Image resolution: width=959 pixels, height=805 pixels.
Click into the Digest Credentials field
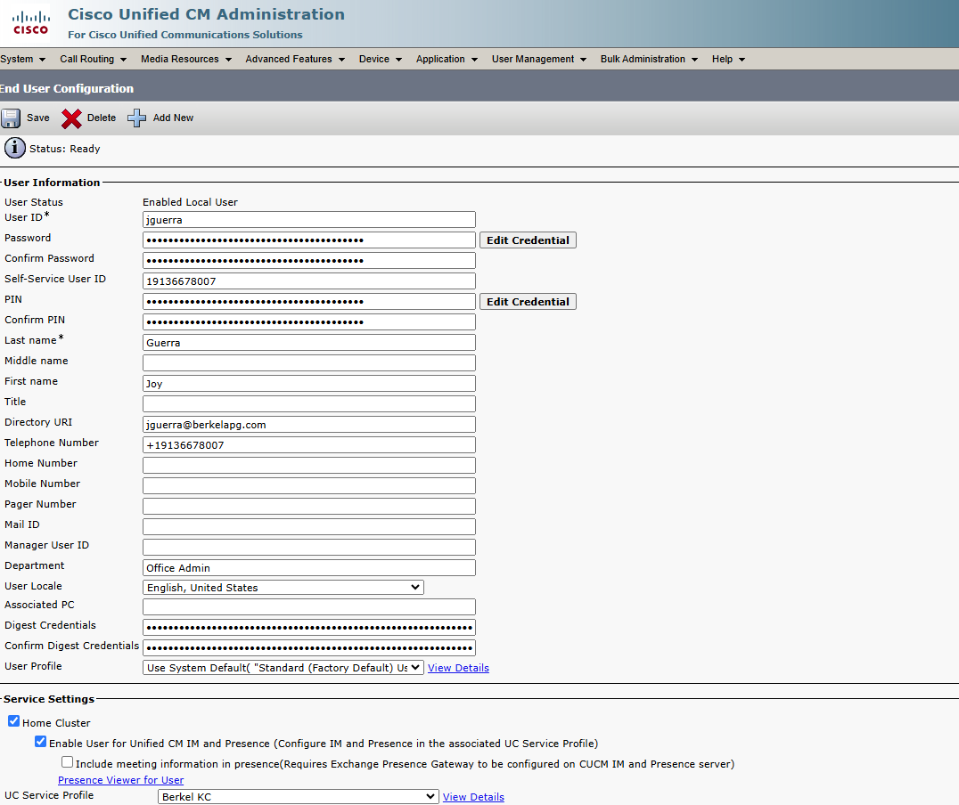tap(309, 628)
